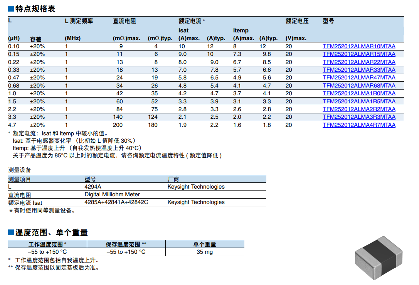Viewport: 419px width, 285px height.
Task: Click the 4285A+42841A+42842C model cell
Action: pos(116,202)
